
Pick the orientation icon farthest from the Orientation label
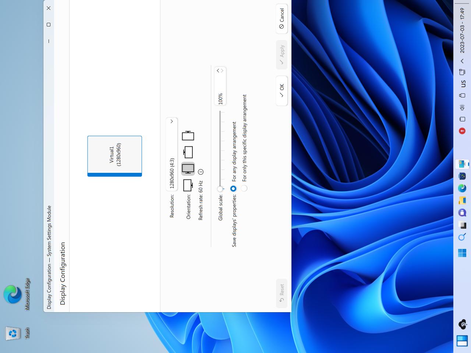pos(188,136)
